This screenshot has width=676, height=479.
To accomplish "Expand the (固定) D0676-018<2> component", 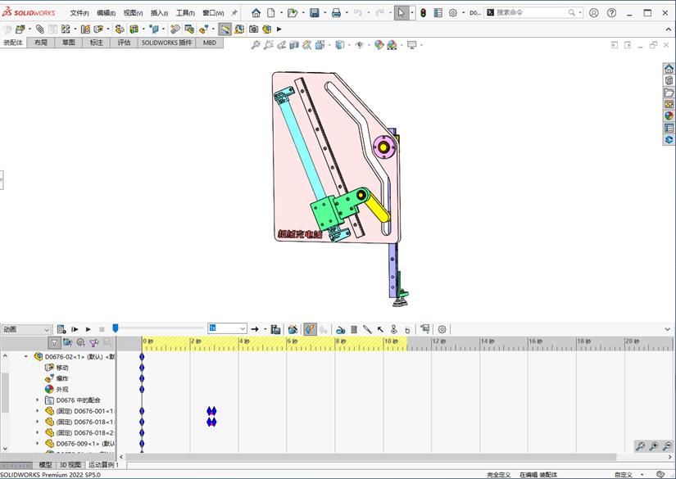I will [x=38, y=432].
